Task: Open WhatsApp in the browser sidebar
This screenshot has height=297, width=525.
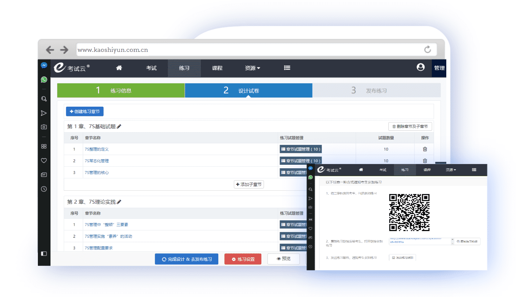Action: (x=44, y=80)
